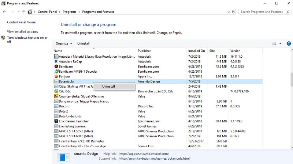Open the Help question mark button

[289, 43]
